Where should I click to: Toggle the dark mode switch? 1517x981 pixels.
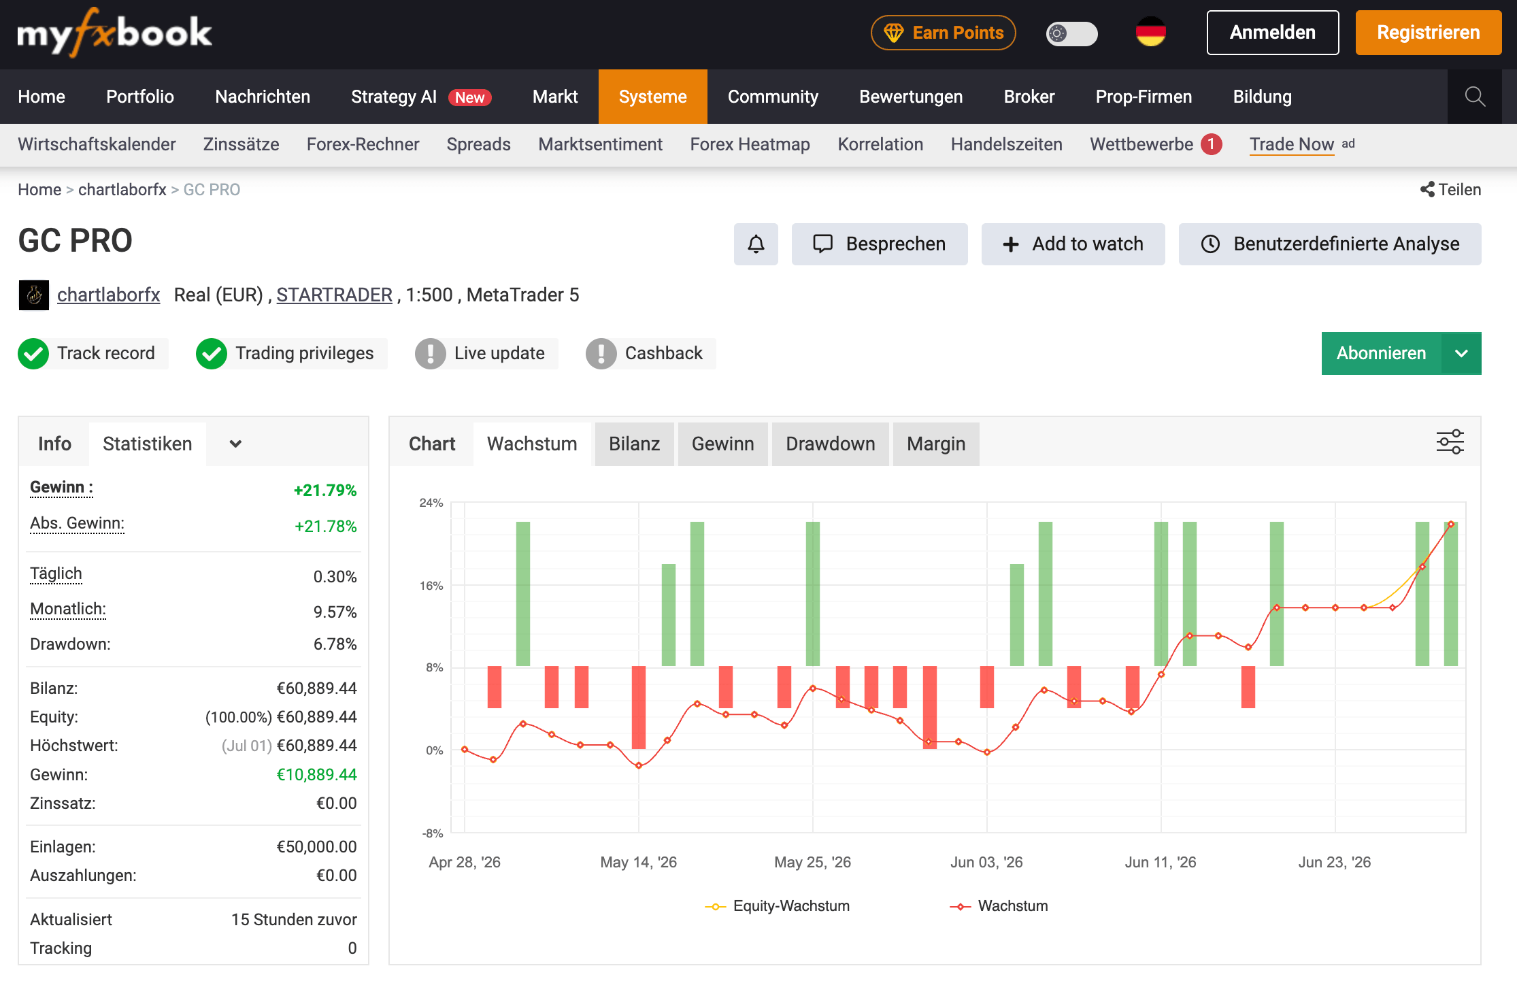(x=1071, y=33)
